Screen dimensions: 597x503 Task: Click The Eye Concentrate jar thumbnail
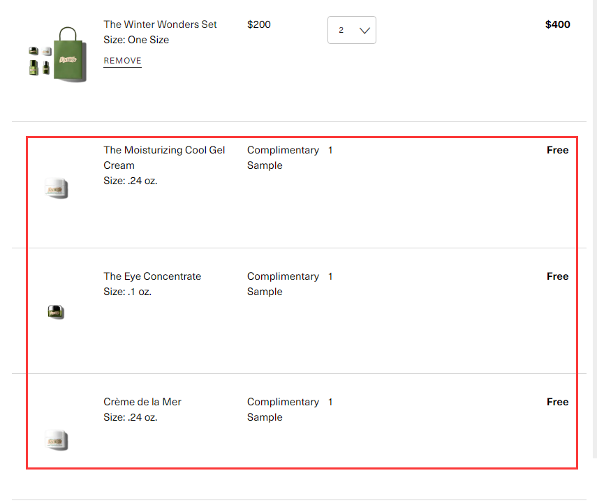(56, 313)
